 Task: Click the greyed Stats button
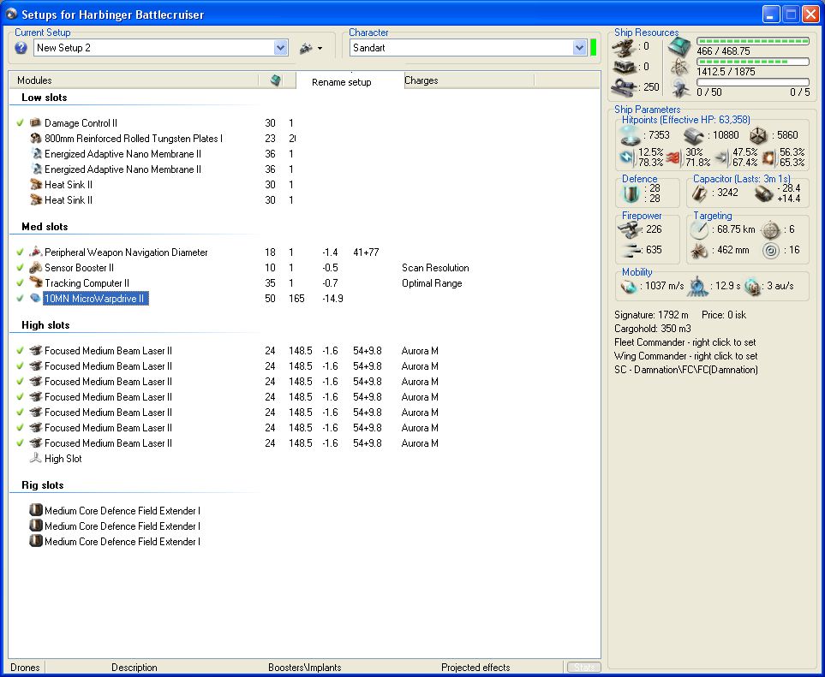click(x=583, y=668)
